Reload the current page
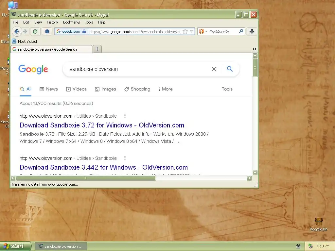 click(x=35, y=32)
